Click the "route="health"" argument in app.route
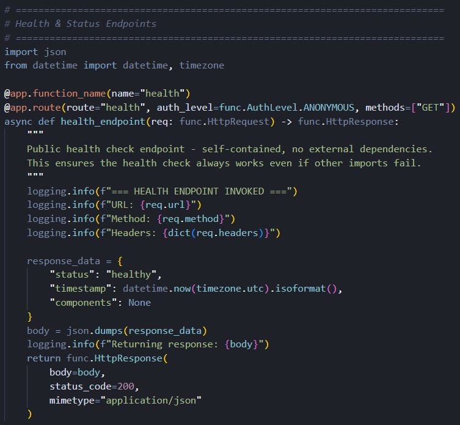Image resolution: width=460 pixels, height=425 pixels. (106, 108)
